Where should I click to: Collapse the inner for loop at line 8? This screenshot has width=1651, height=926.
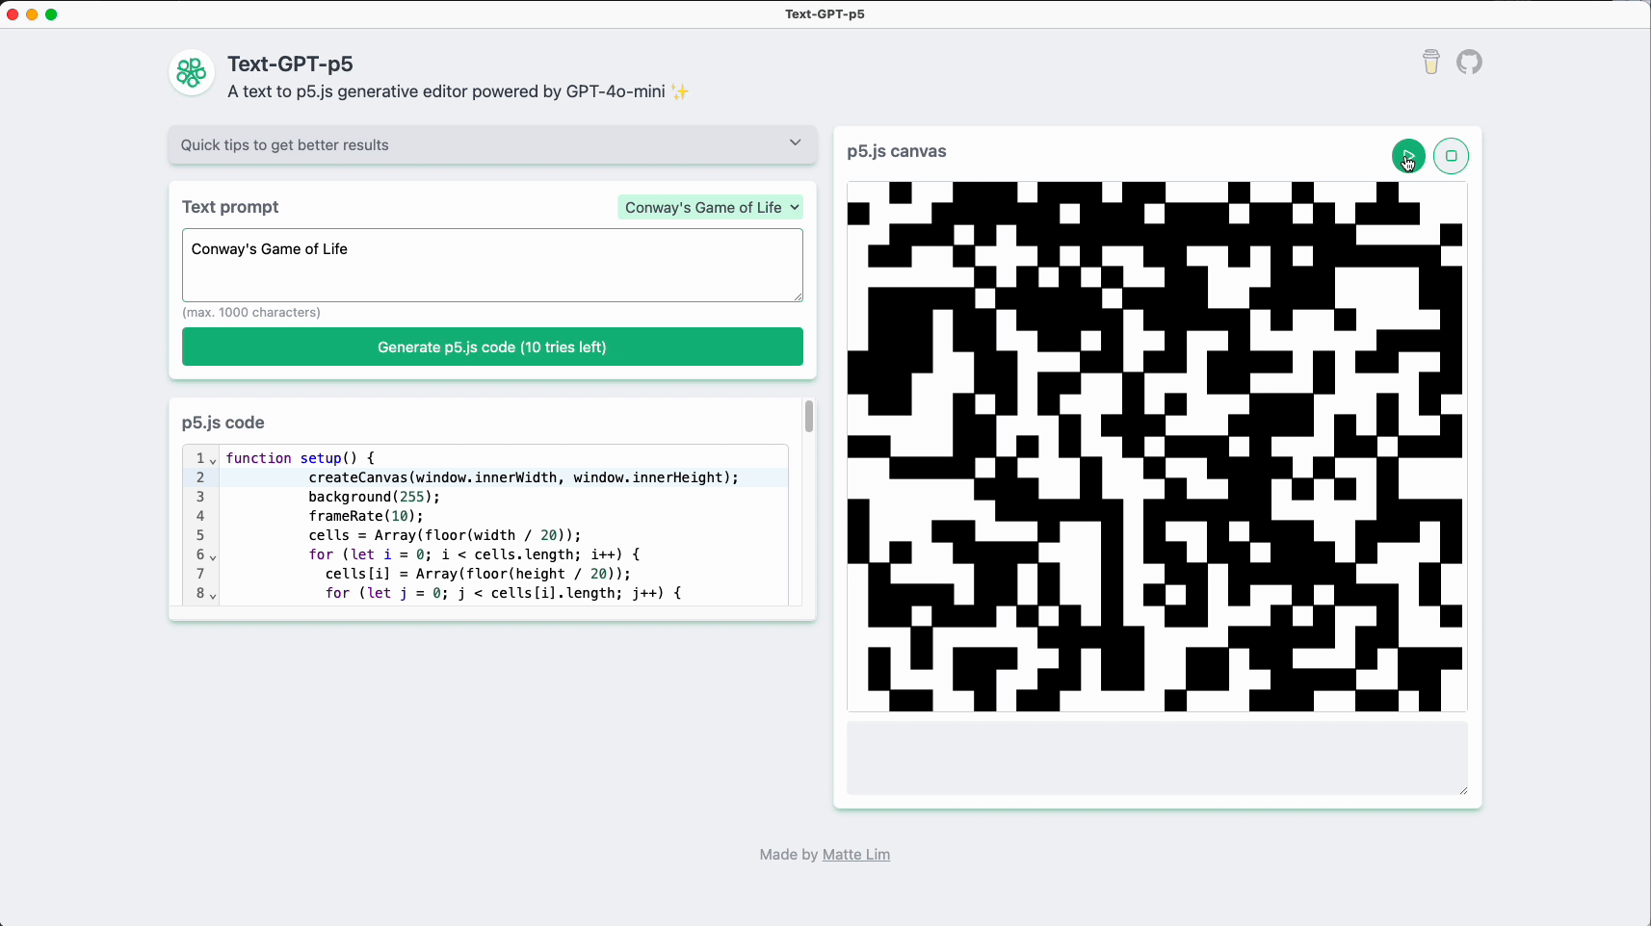coord(213,595)
